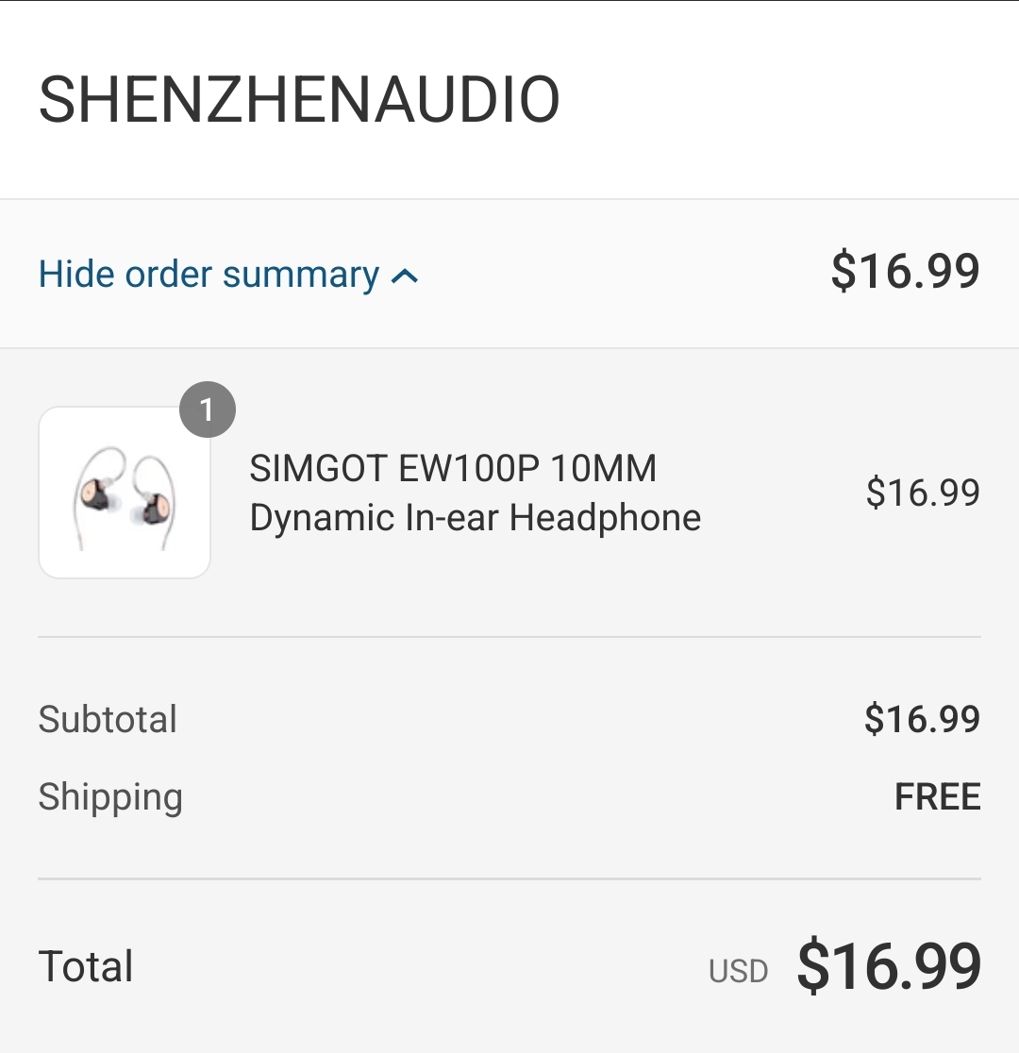Click the large final total $16.99

[x=889, y=967]
